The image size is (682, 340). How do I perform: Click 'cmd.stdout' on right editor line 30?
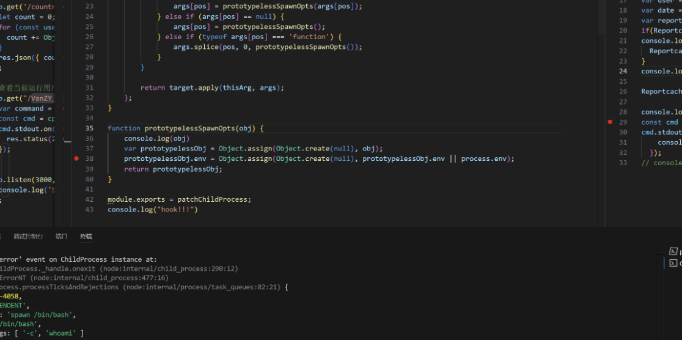[x=661, y=132]
